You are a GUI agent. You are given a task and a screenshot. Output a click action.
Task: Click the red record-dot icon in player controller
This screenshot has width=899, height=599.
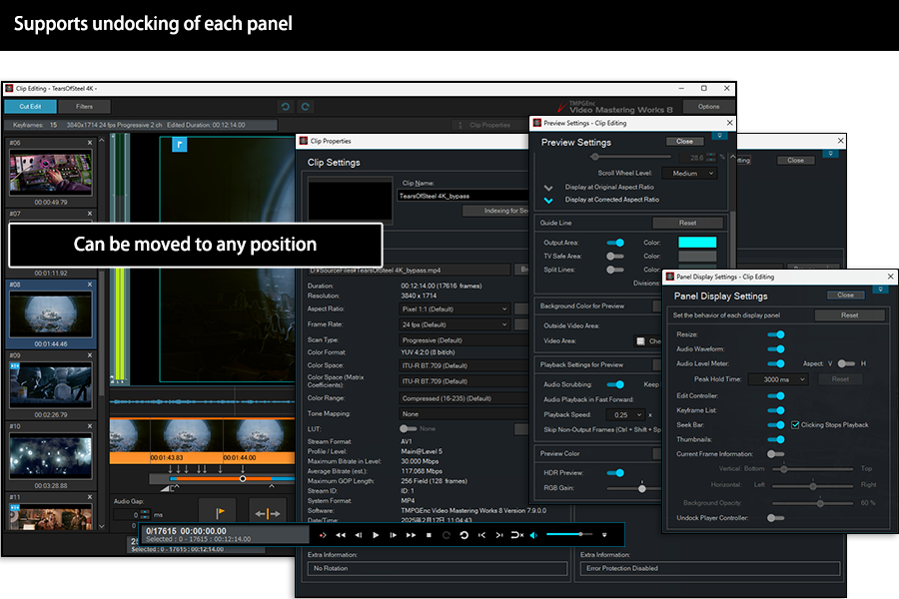coord(323,535)
